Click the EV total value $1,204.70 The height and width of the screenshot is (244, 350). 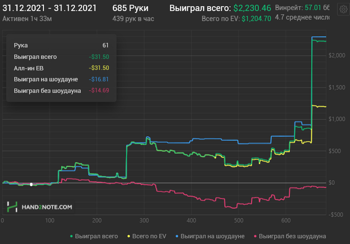tap(256, 18)
